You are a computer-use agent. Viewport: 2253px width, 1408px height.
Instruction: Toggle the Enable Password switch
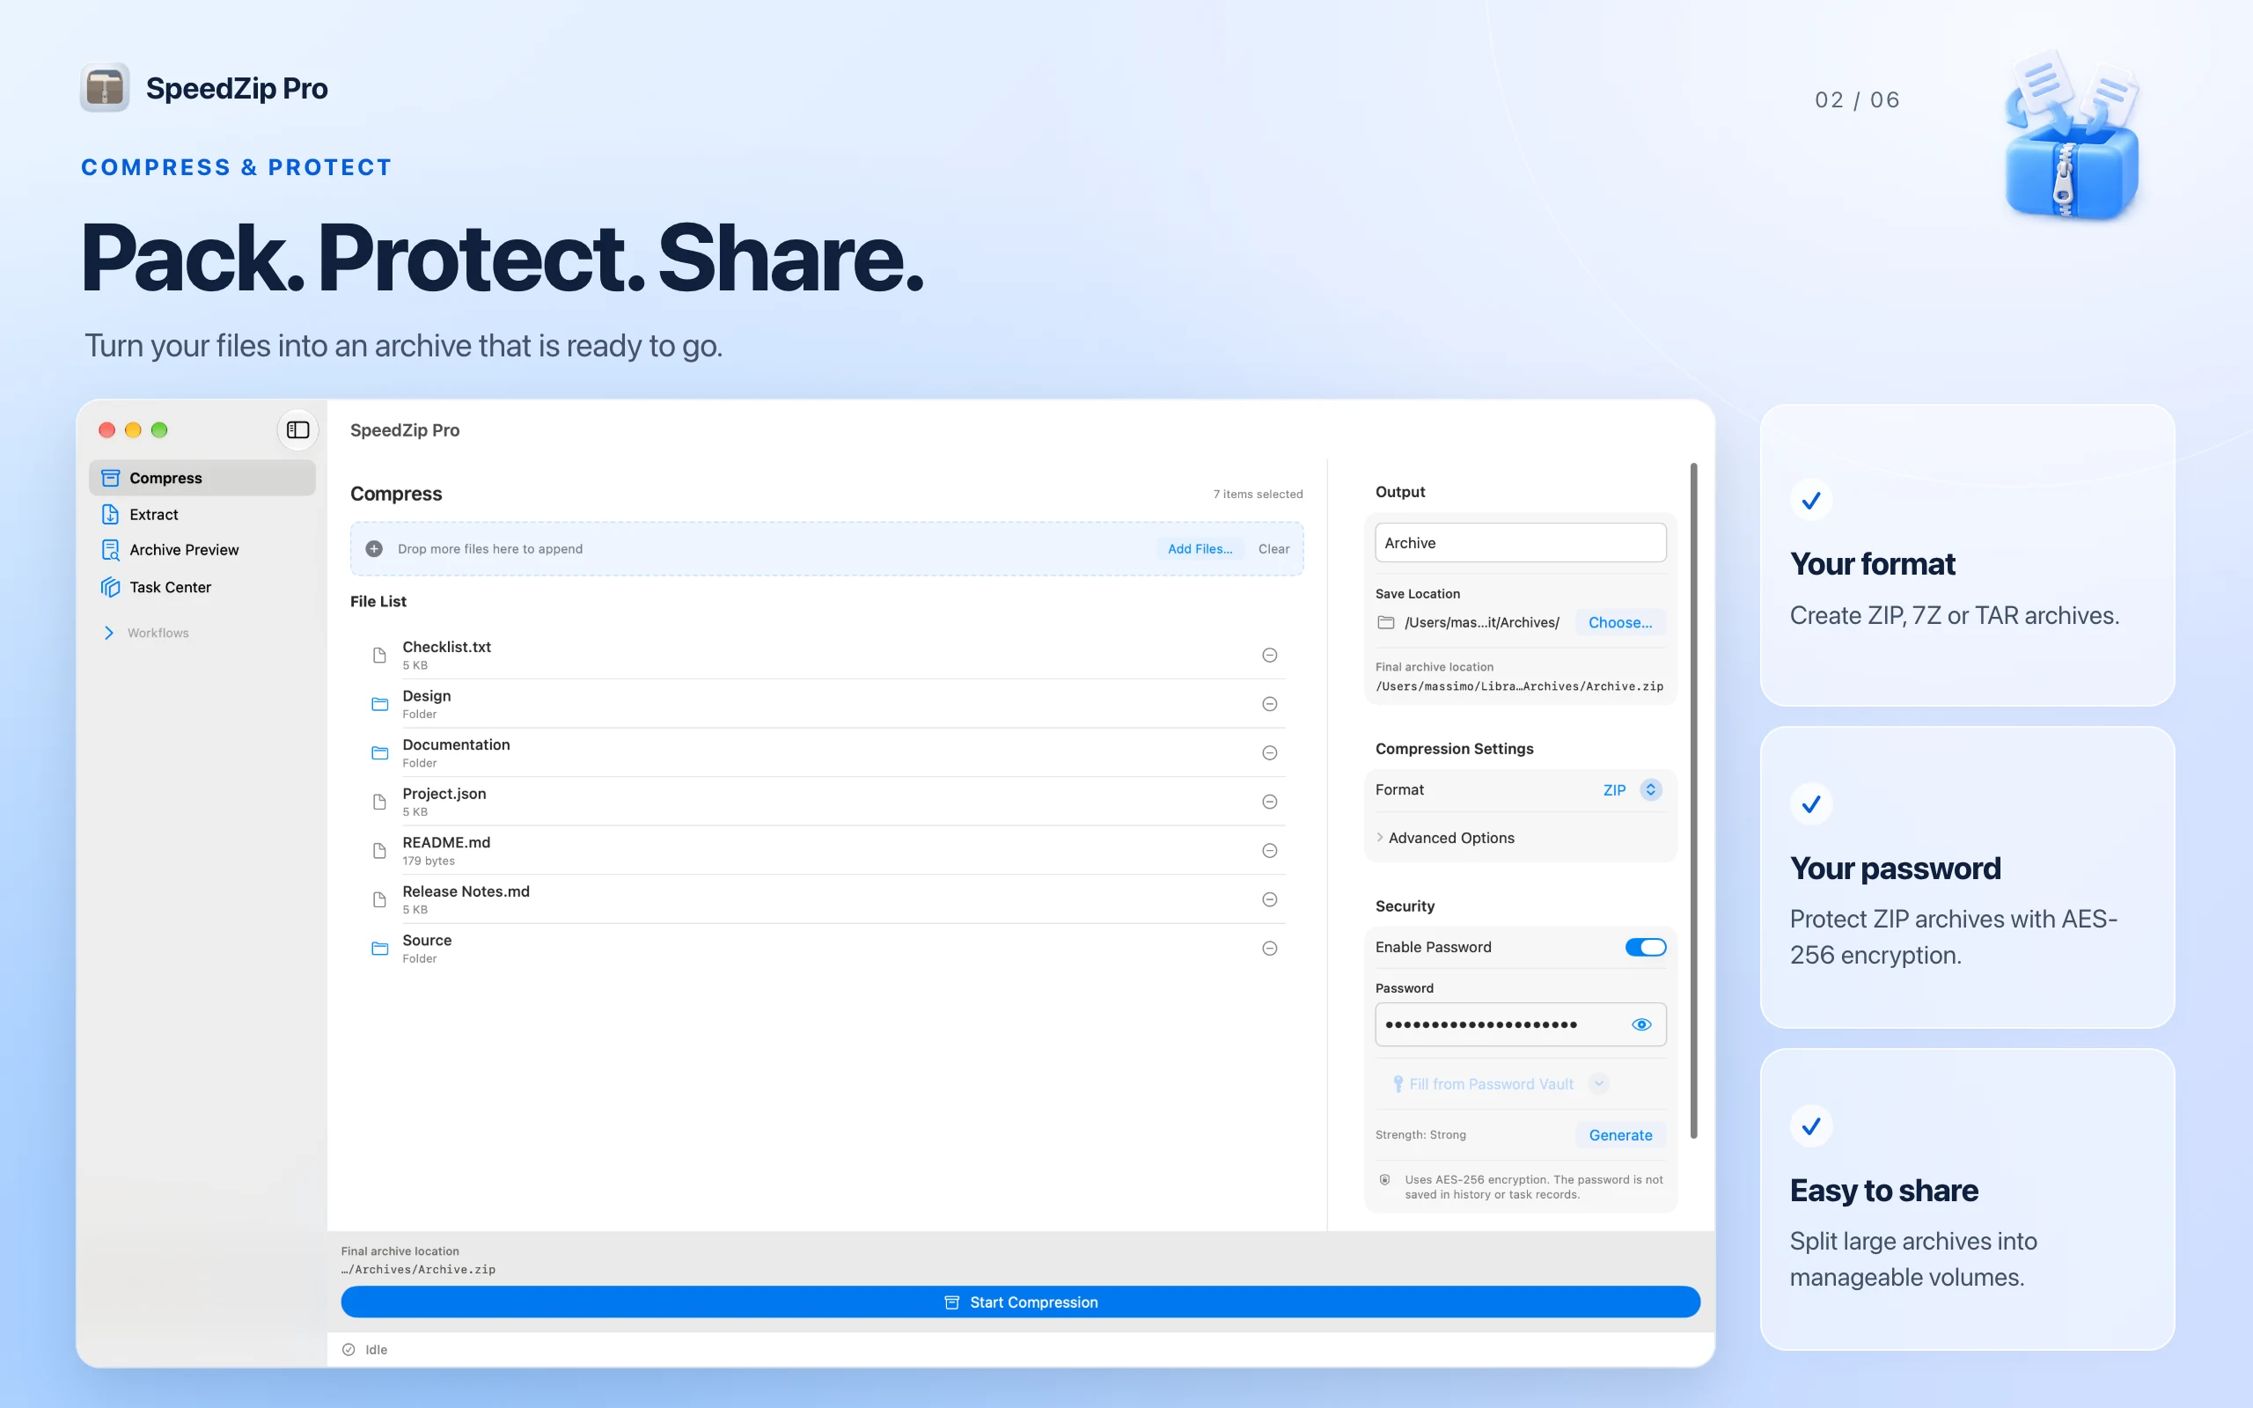[x=1645, y=947]
